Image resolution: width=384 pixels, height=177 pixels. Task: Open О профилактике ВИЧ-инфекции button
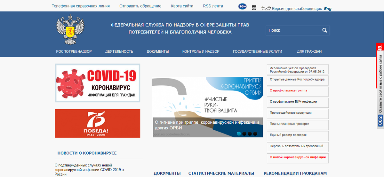pos(298,103)
